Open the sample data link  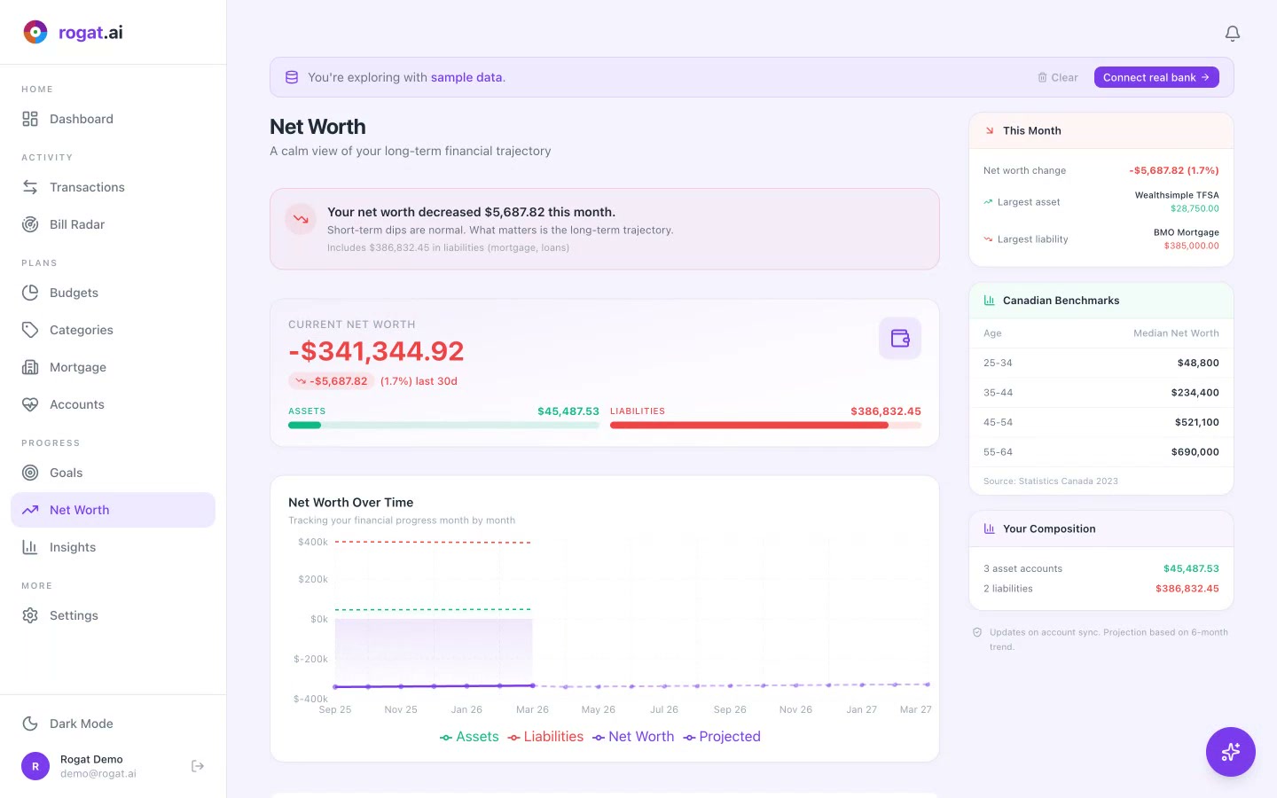466,77
